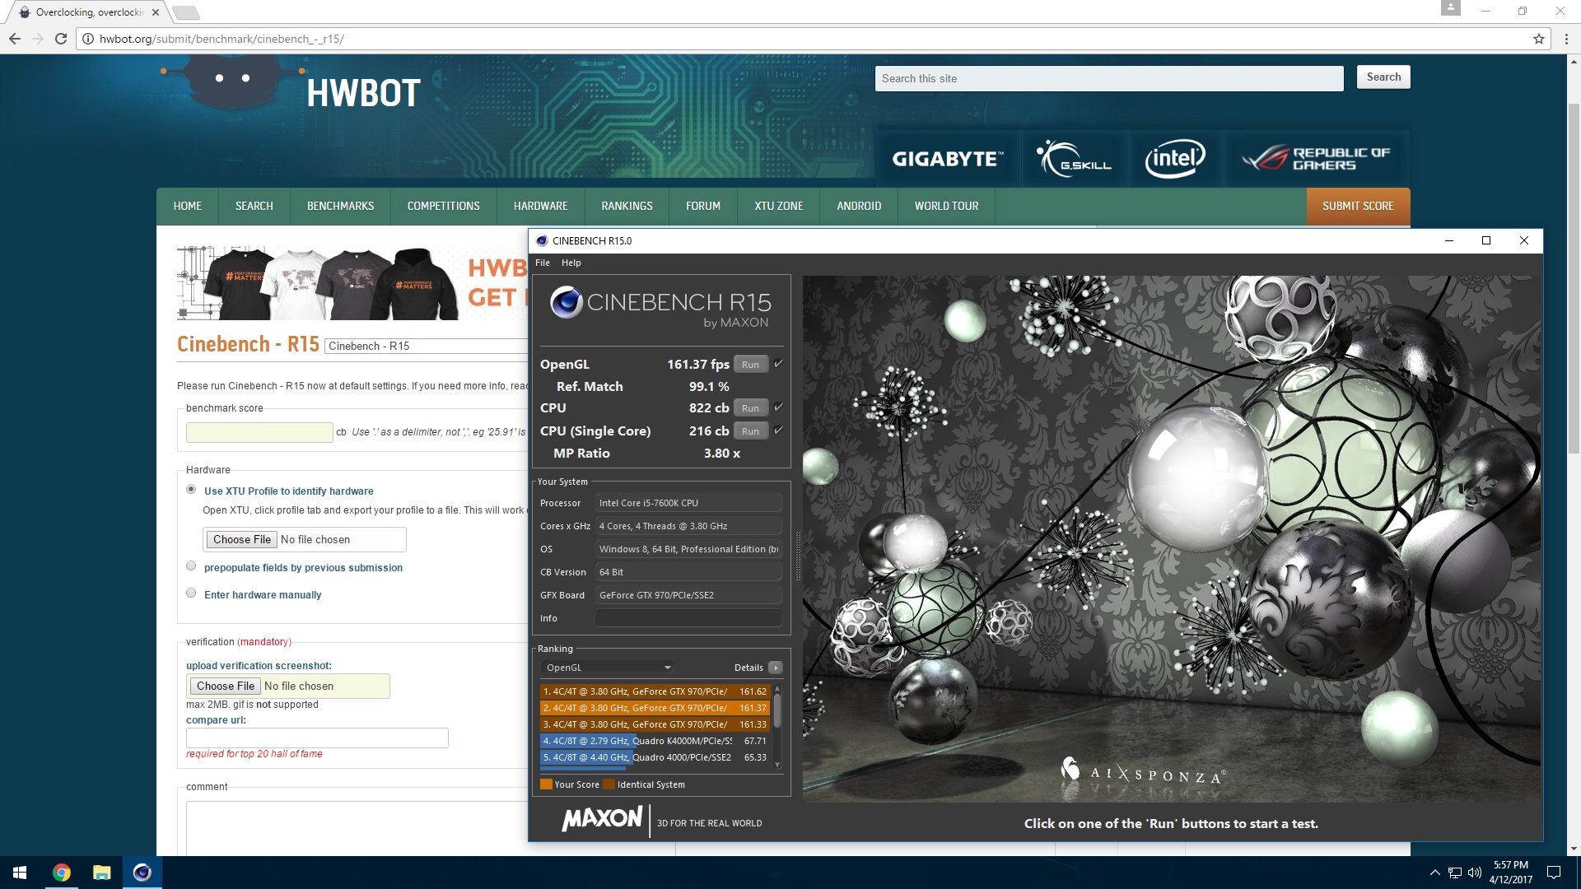Run the CPU benchmark
1581x889 pixels.
click(x=750, y=408)
